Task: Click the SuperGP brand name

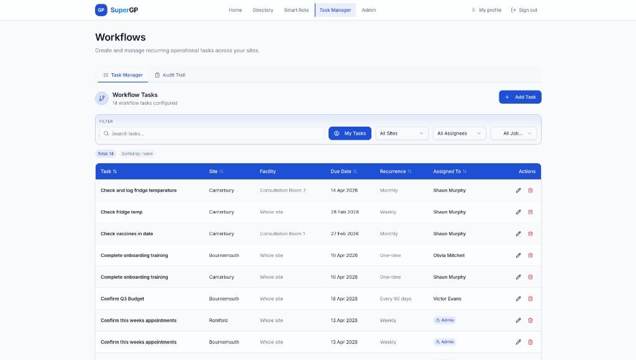Action: 124,10
